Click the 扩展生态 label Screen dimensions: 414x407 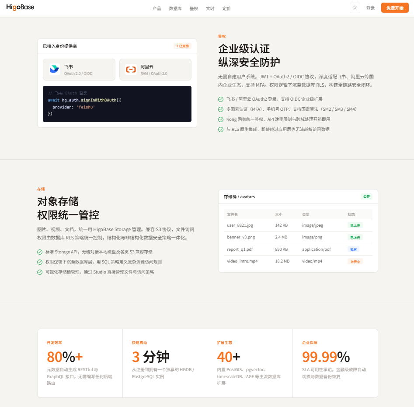224,343
